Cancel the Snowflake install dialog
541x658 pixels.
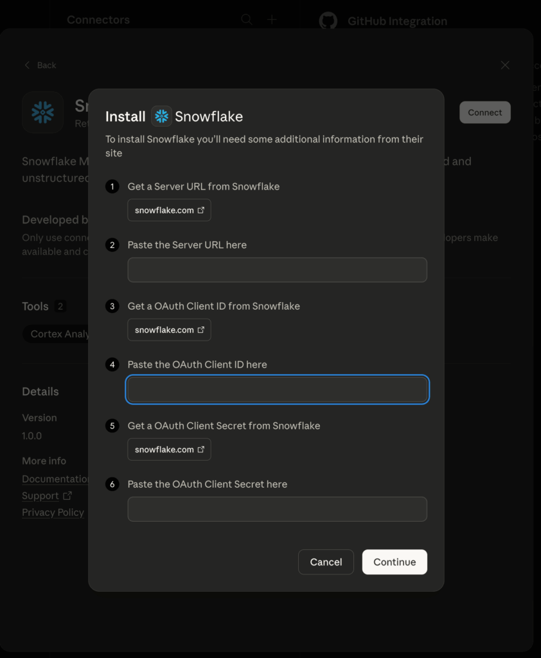326,562
